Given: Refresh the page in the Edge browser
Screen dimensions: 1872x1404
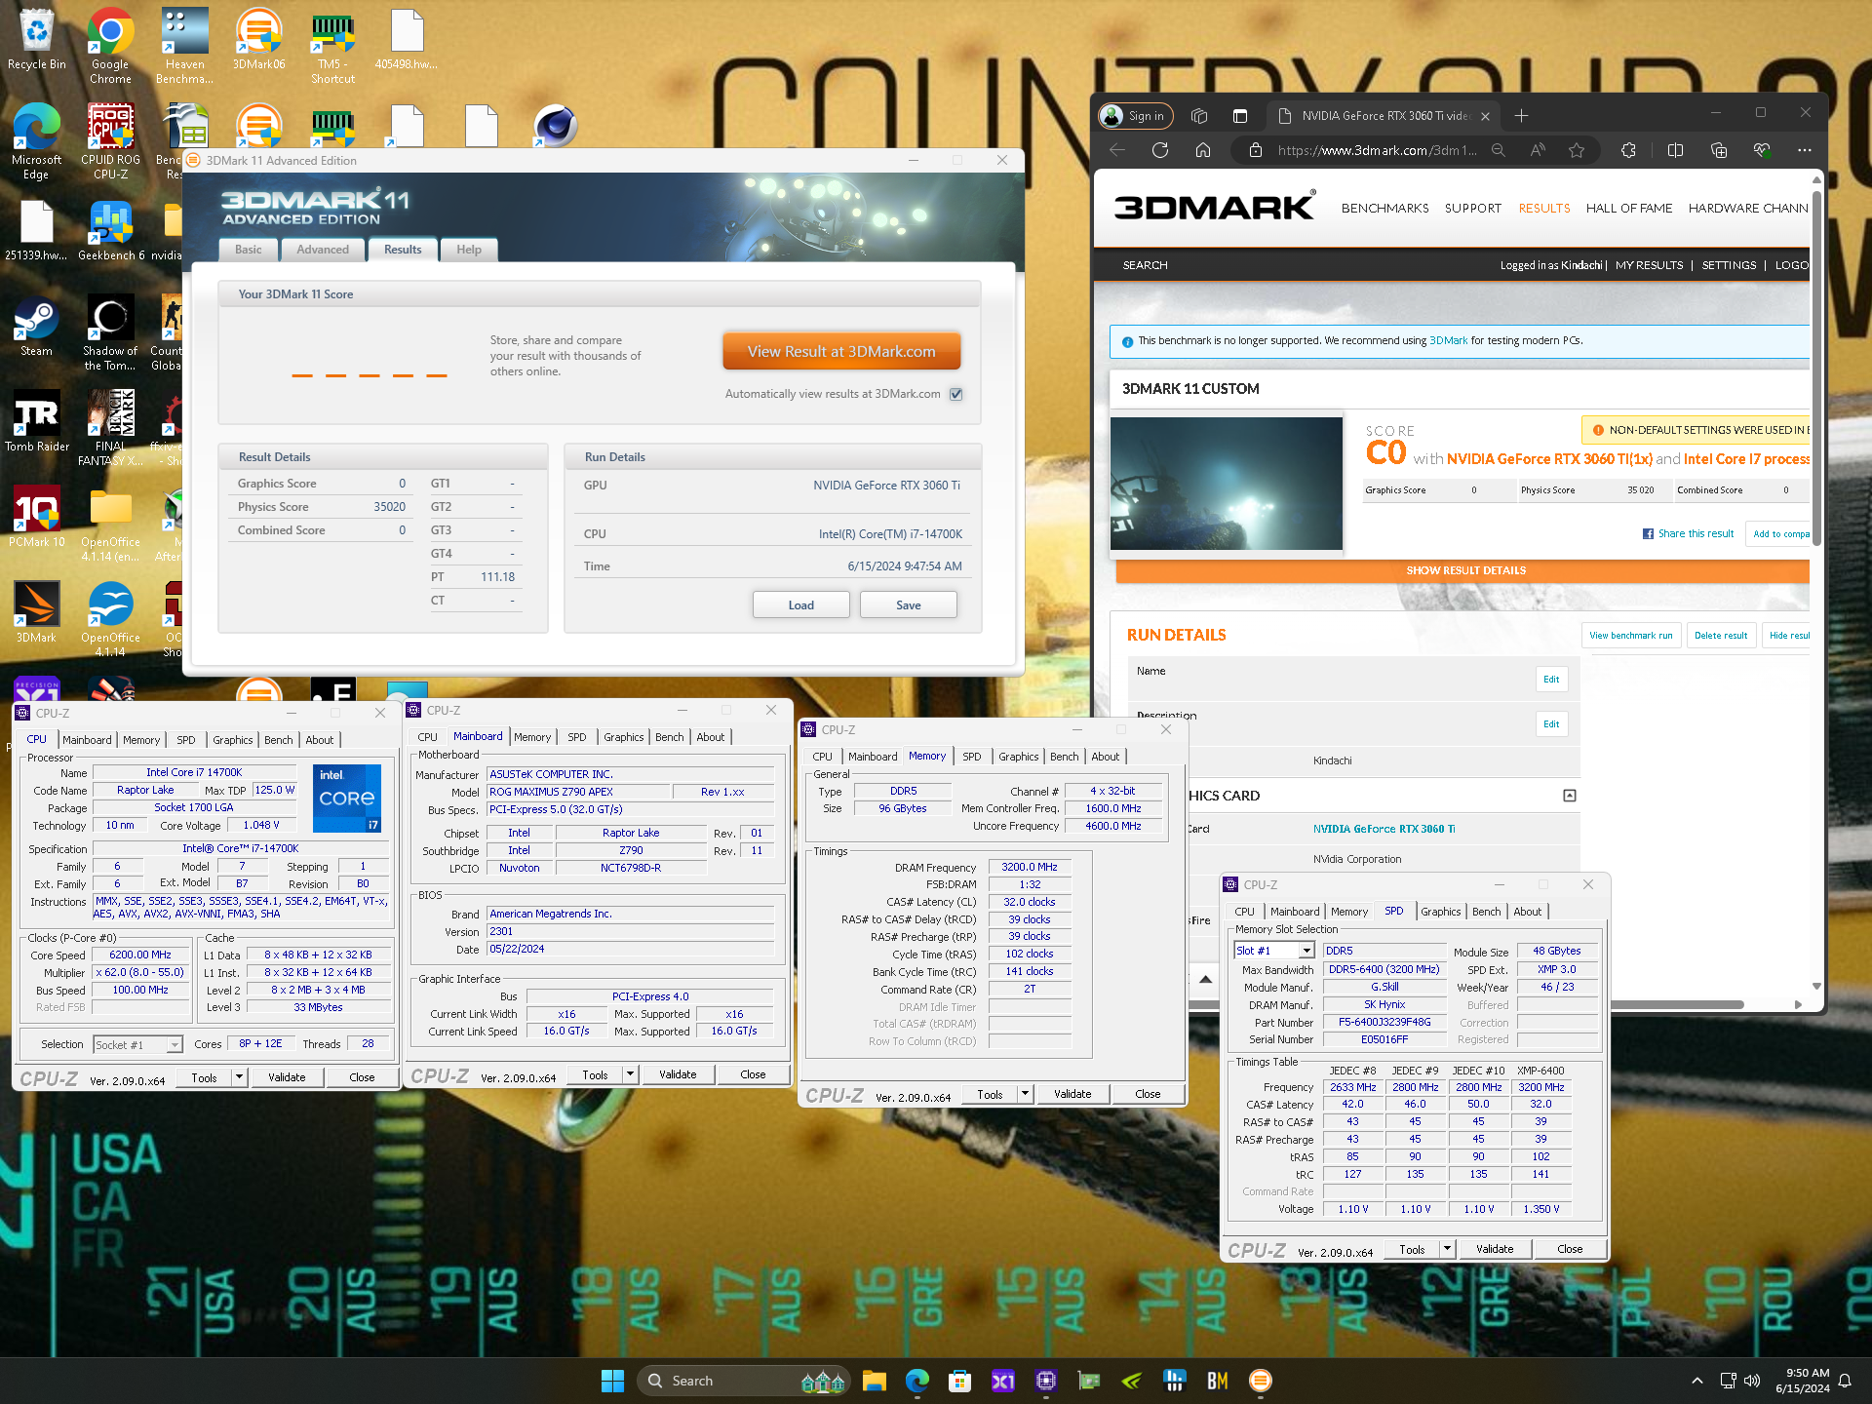Looking at the screenshot, I should tap(1160, 150).
